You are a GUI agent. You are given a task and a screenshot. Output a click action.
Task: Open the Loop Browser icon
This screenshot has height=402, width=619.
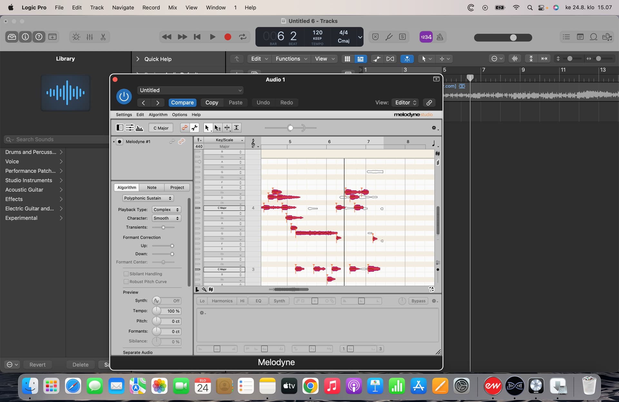point(594,37)
